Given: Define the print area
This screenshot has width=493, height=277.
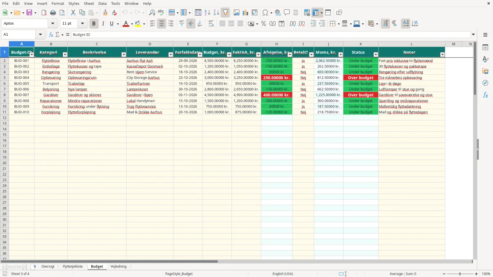Looking at the screenshot, I should 307,13.
